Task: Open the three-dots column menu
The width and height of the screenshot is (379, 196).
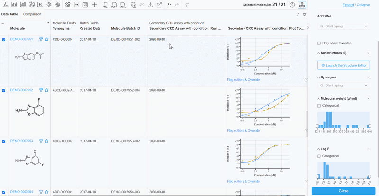Action: [x=2, y=23]
